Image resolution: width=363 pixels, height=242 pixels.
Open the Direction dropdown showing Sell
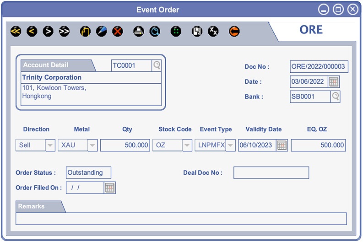pyautogui.click(x=50, y=145)
